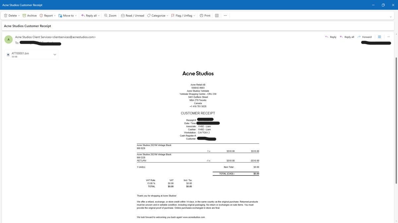Open the Move to dropdown arrow
Image resolution: width=398 pixels, height=223 pixels.
76,16
